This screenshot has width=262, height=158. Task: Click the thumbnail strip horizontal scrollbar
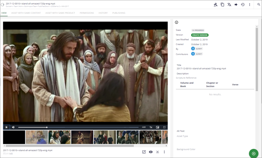[70, 146]
